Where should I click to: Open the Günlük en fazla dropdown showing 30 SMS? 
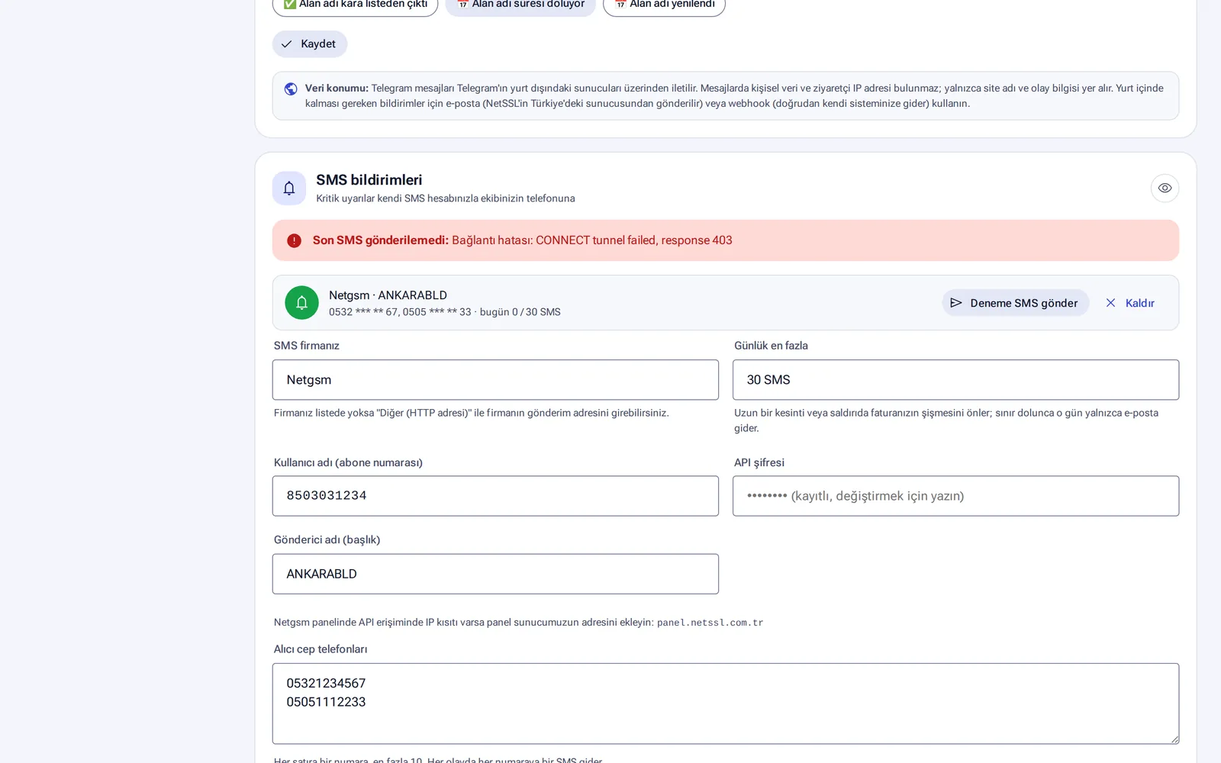click(x=955, y=380)
